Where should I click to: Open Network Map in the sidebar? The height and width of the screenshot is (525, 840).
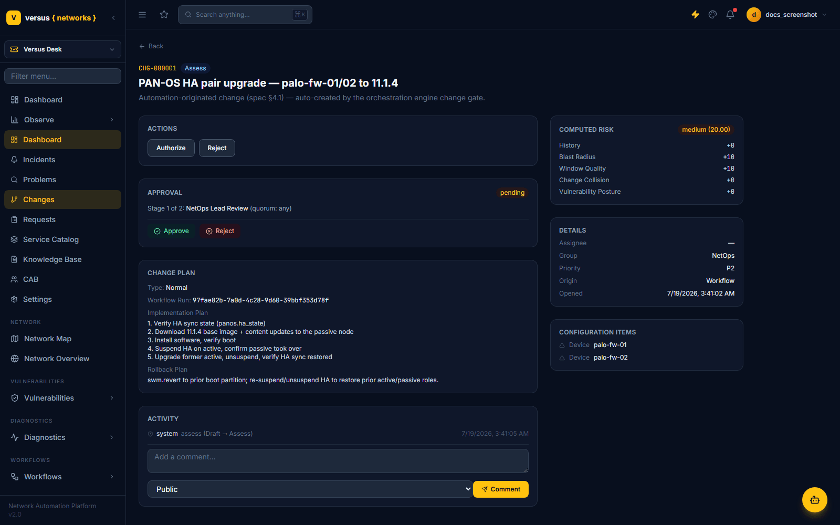pos(62,339)
